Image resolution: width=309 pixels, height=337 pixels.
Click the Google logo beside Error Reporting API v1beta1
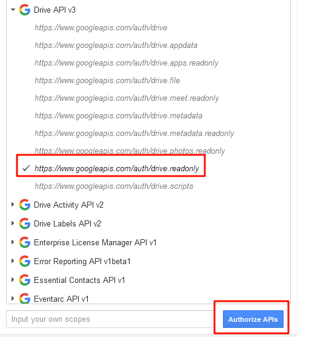[25, 261]
